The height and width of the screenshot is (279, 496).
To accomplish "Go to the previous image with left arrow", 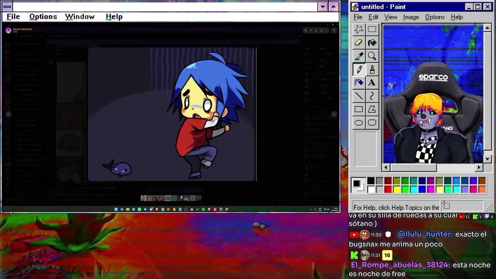I will pos(8,114).
